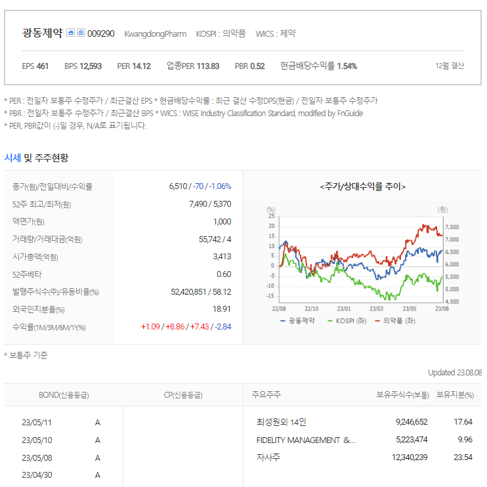
Task: Click shareholder FIDELITY MANAGEMENT &...
Action: 307,440
